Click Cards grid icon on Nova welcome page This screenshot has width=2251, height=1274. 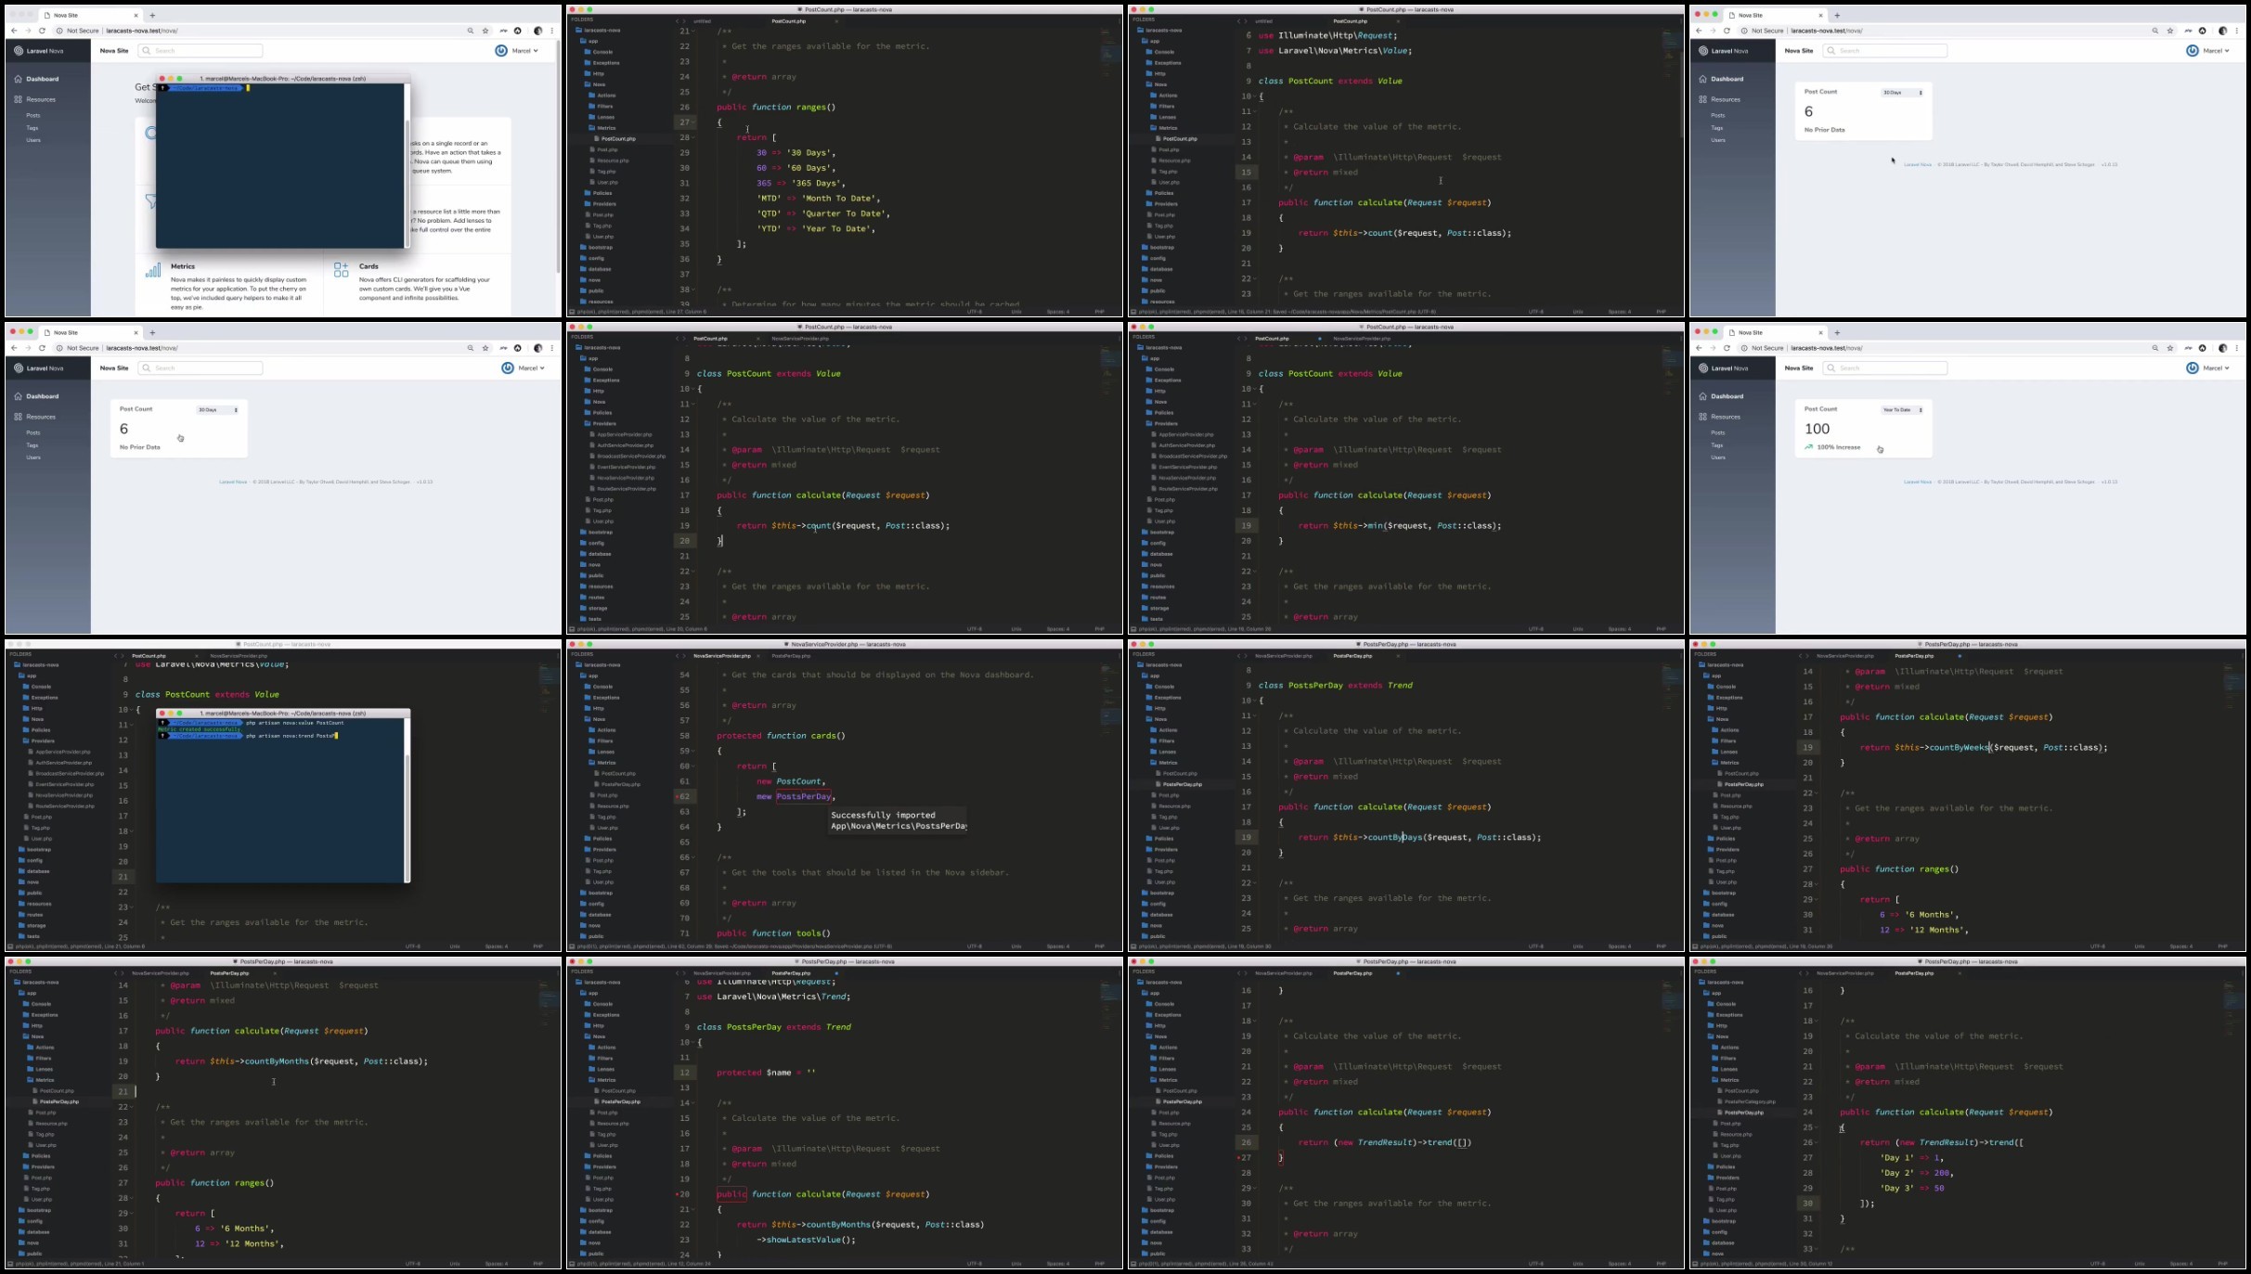pos(341,270)
